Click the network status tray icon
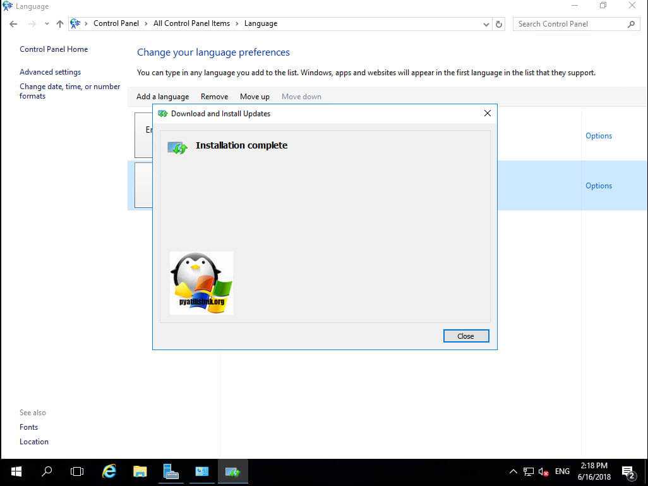Image resolution: width=648 pixels, height=486 pixels. (x=529, y=471)
